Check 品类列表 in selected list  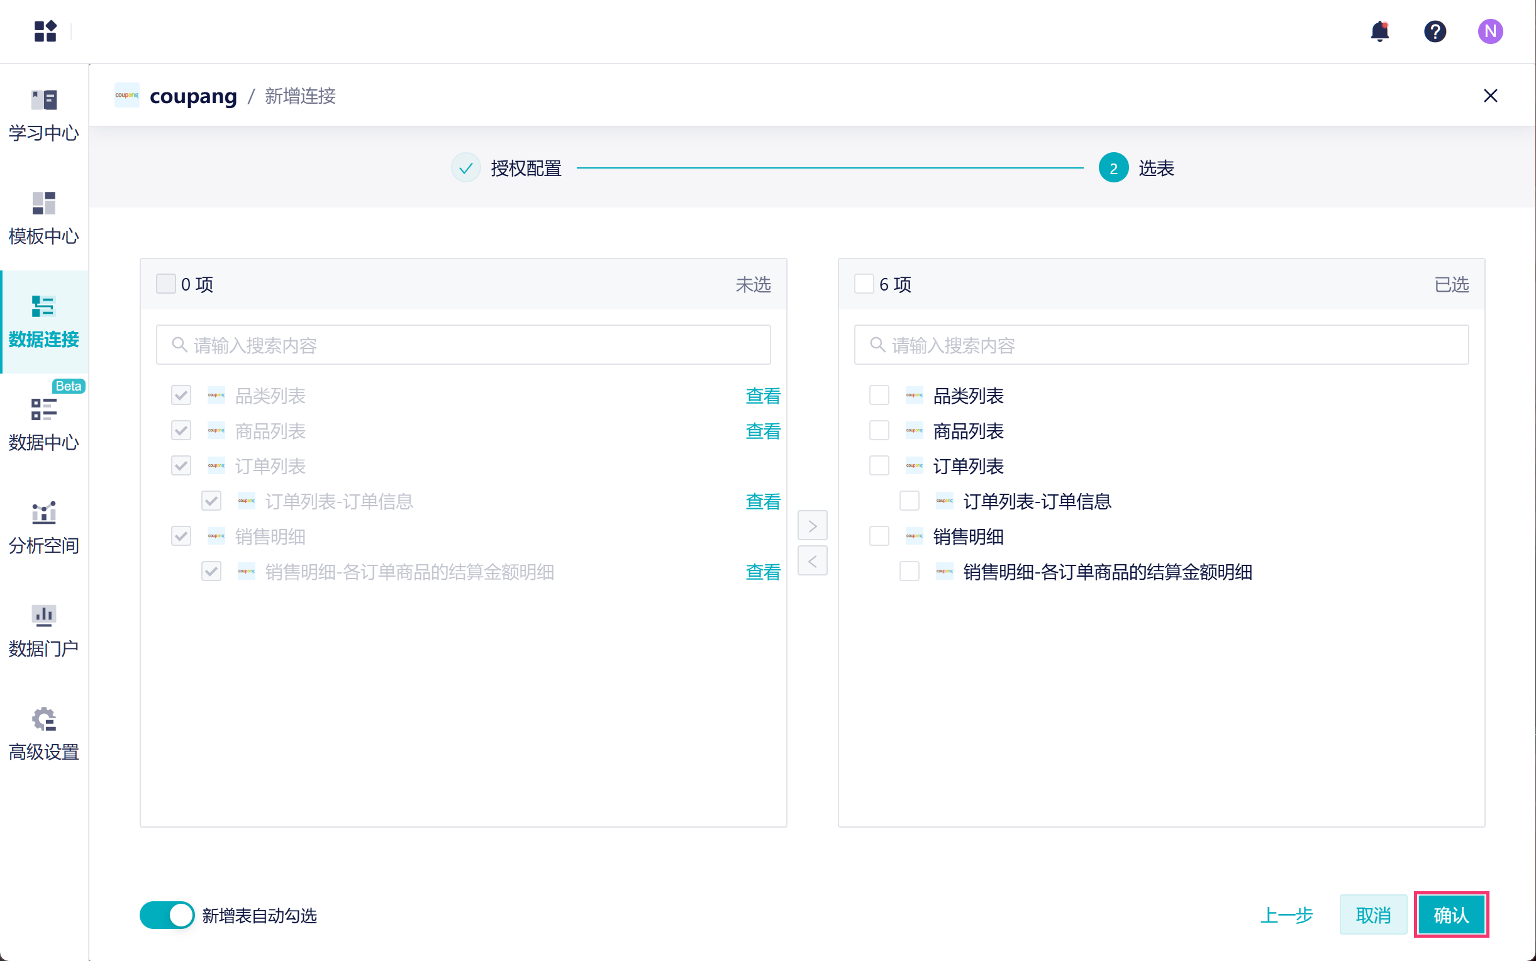pos(879,396)
